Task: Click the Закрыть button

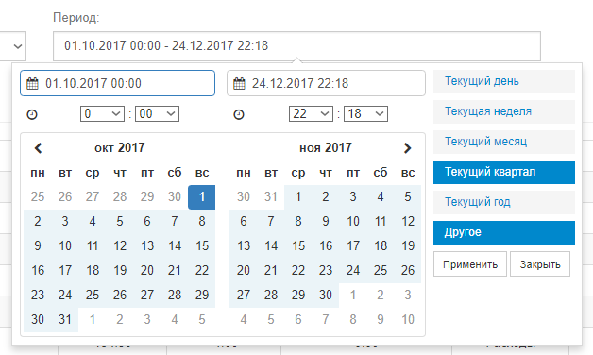Action: 540,264
